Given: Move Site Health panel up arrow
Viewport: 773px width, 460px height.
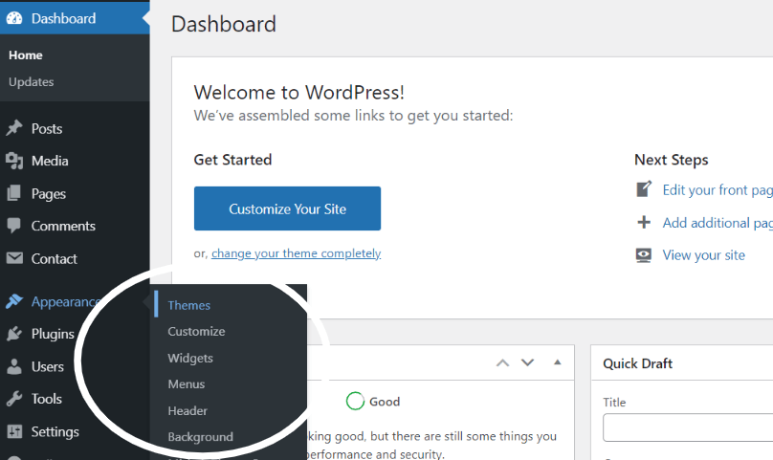Looking at the screenshot, I should 502,362.
